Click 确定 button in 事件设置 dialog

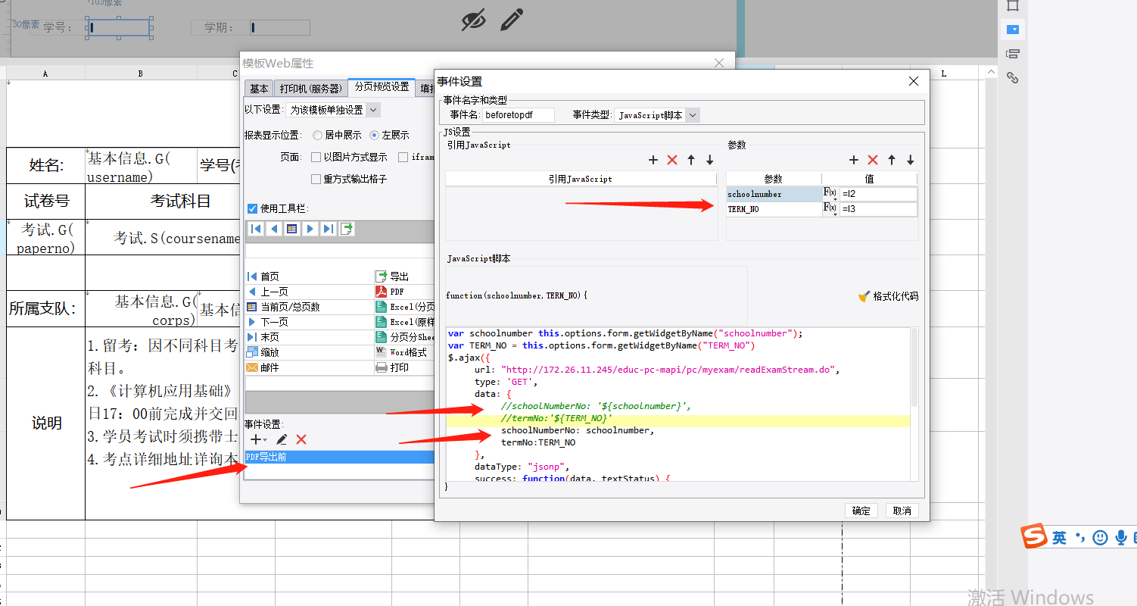click(861, 511)
